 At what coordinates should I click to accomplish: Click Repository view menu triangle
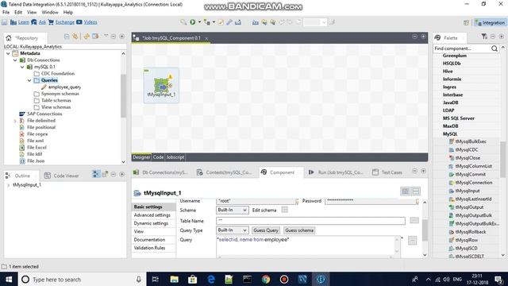[106, 36]
